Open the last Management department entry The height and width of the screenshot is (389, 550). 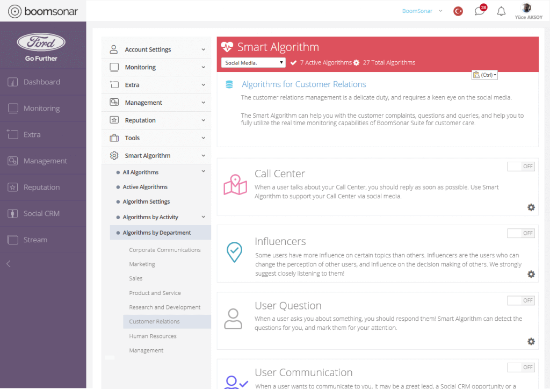146,350
